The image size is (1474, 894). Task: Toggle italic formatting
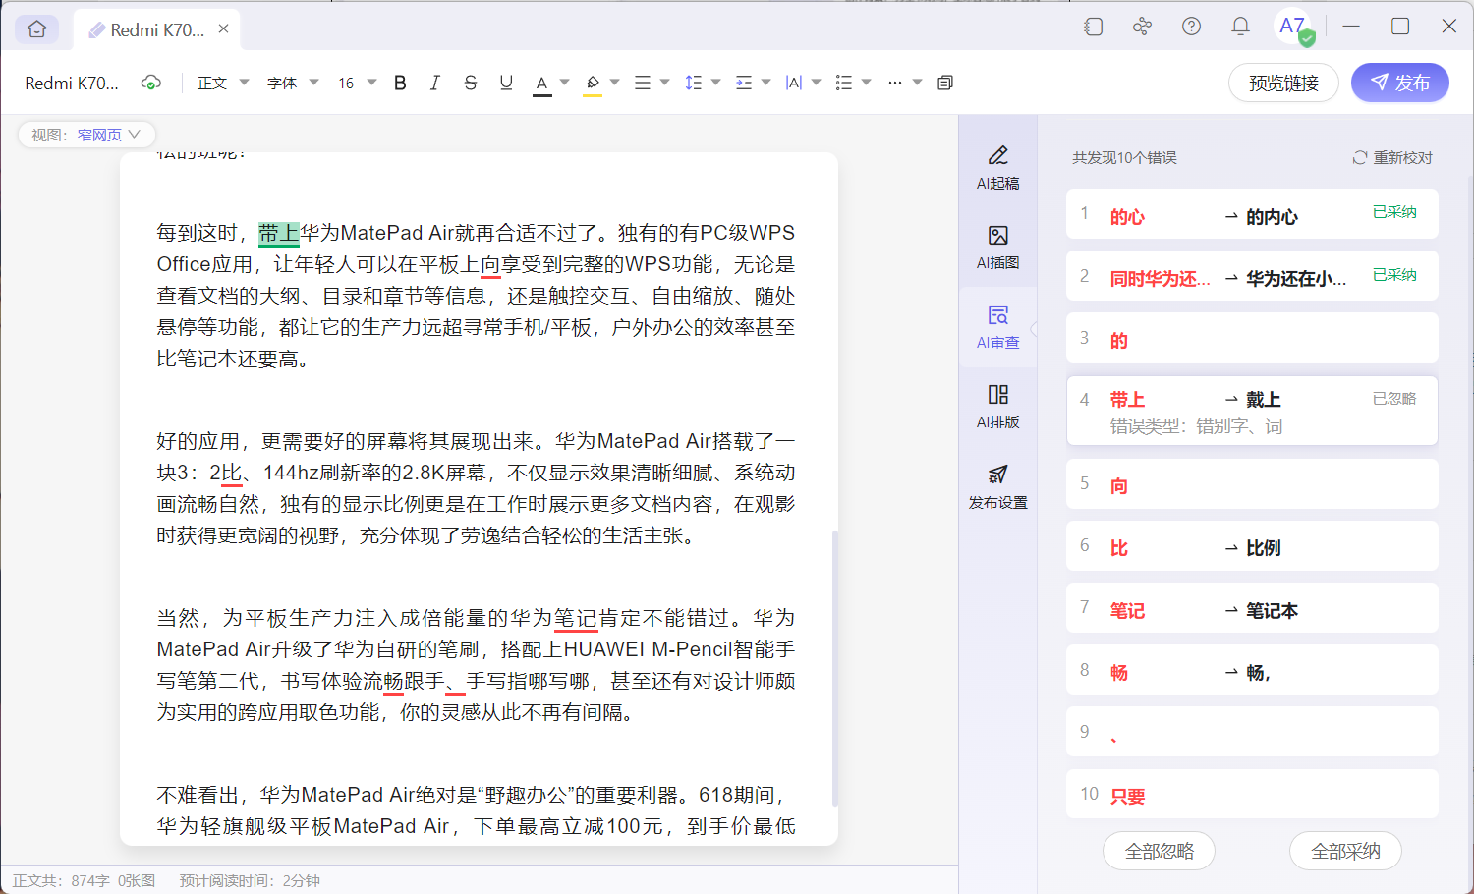[x=434, y=83]
